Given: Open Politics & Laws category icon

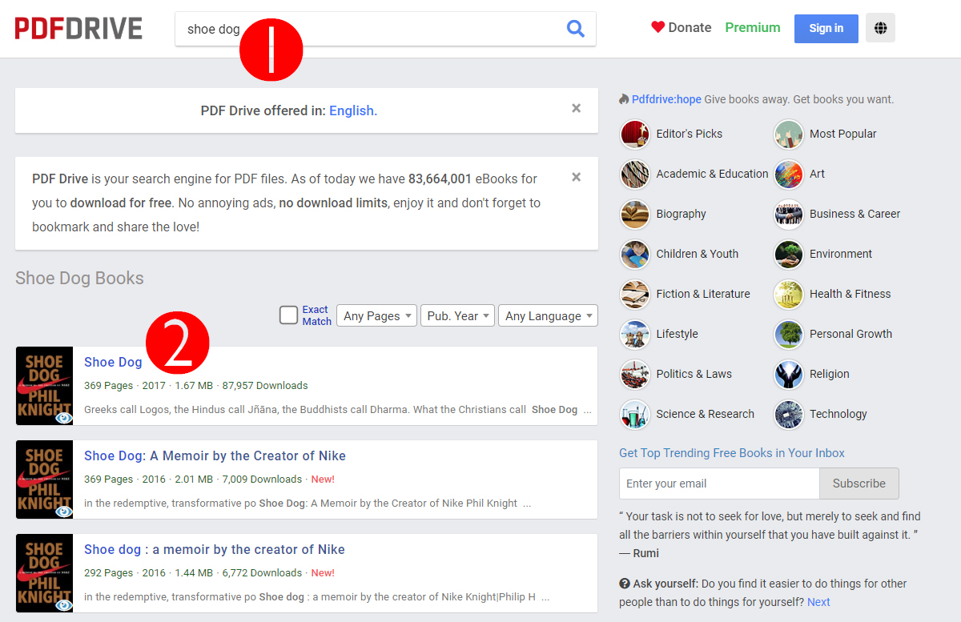Looking at the screenshot, I should [x=635, y=374].
